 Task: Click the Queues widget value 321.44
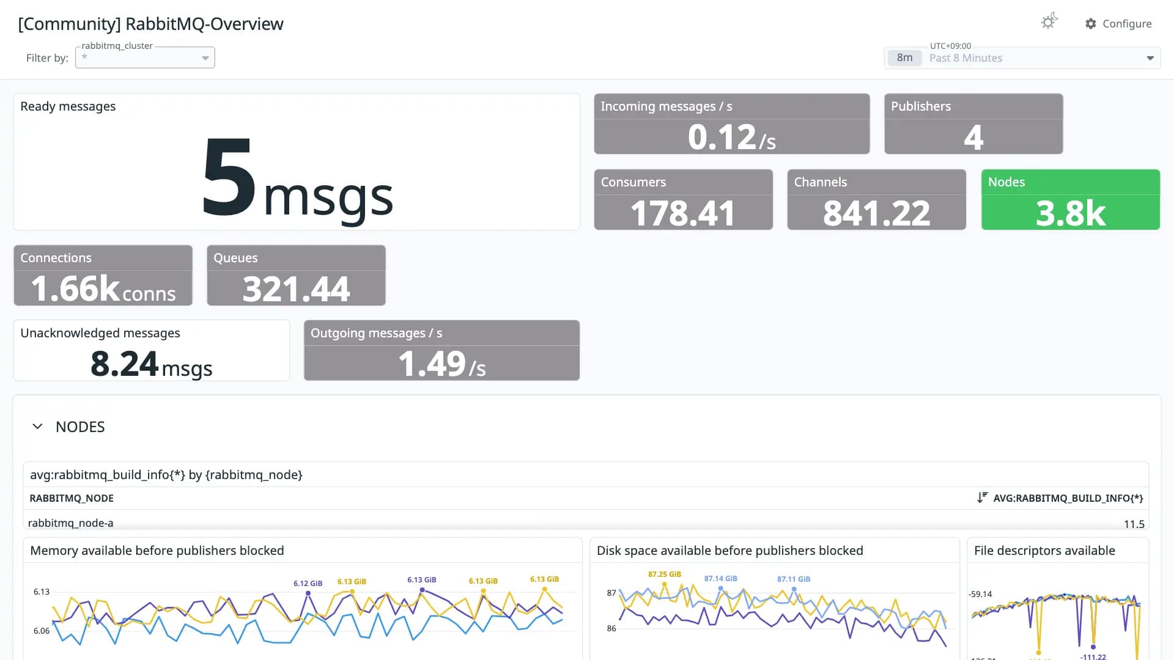pos(297,289)
